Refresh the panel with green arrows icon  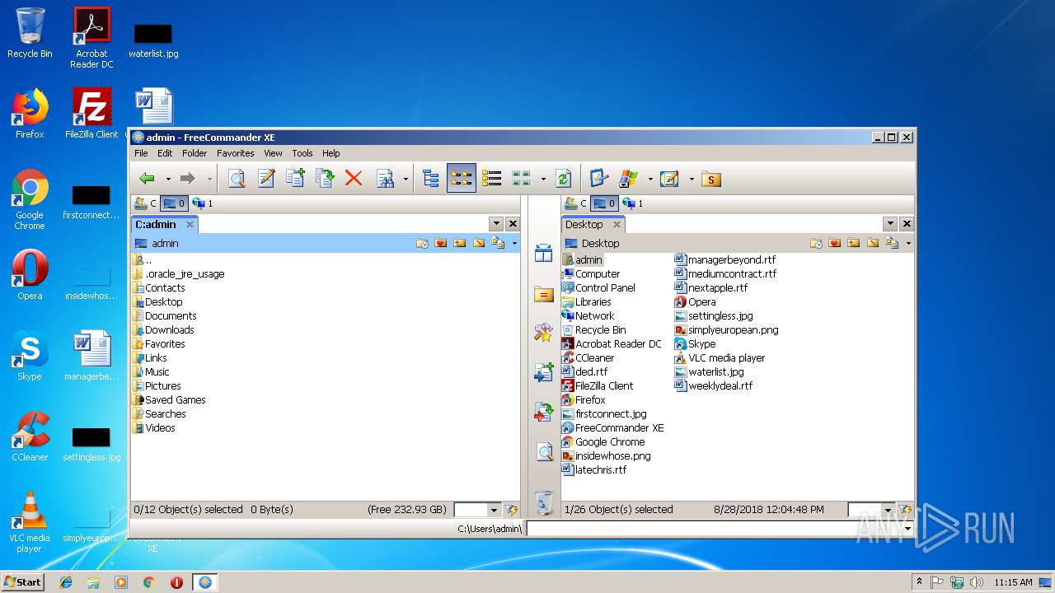click(564, 179)
